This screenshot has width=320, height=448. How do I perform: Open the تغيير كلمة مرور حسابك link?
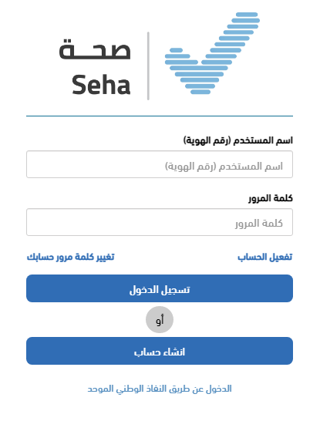pos(71,257)
